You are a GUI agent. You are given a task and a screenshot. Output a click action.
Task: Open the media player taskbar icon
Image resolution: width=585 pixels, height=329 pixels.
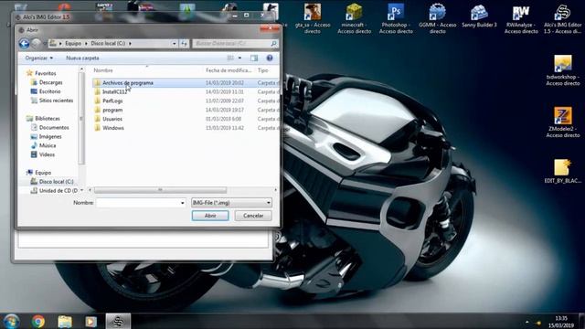point(90,321)
